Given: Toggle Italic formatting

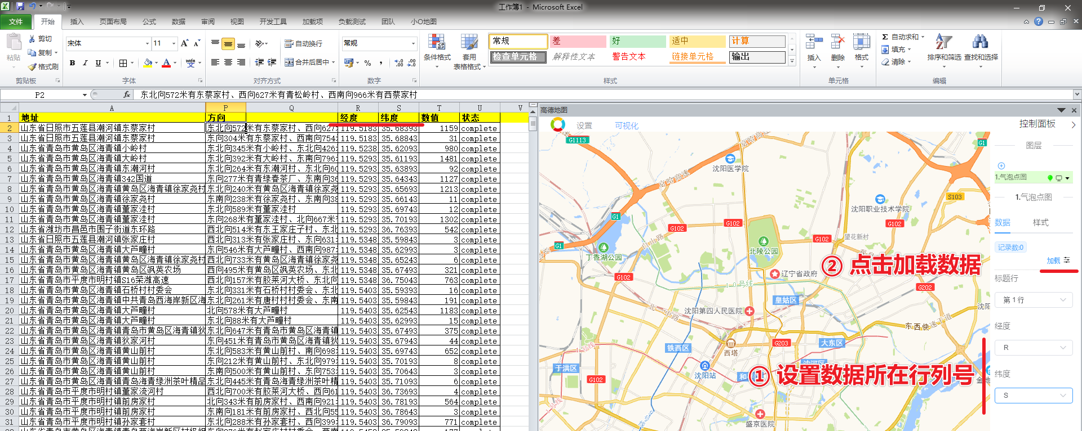Looking at the screenshot, I should pos(85,63).
